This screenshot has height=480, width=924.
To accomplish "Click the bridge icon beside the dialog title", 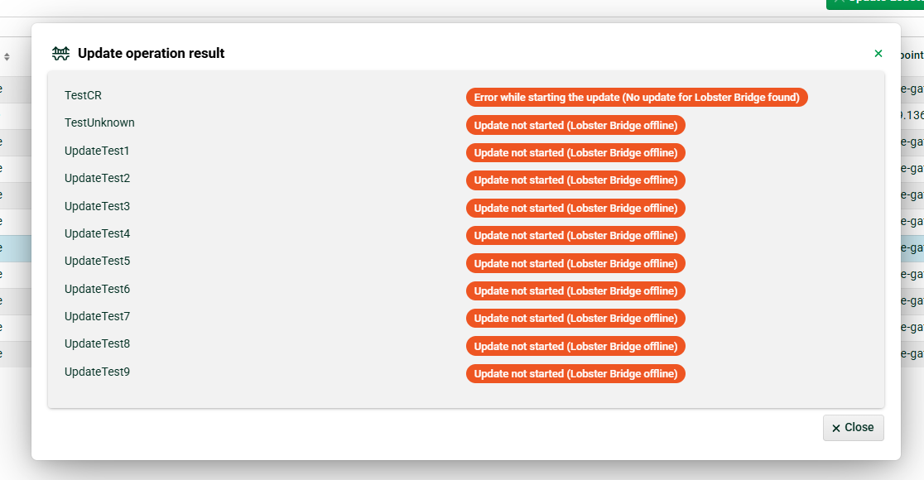I will (60, 54).
